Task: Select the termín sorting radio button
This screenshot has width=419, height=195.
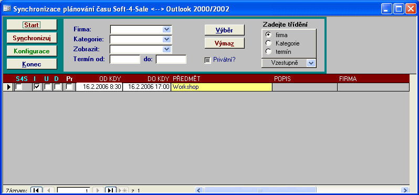Action: pyautogui.click(x=268, y=52)
